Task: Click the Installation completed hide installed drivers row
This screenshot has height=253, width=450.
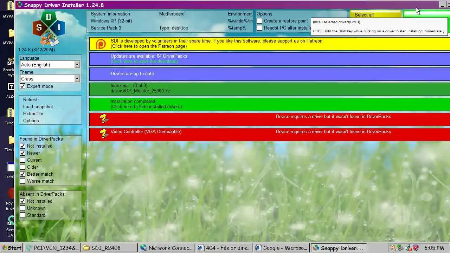Action: 270,104
